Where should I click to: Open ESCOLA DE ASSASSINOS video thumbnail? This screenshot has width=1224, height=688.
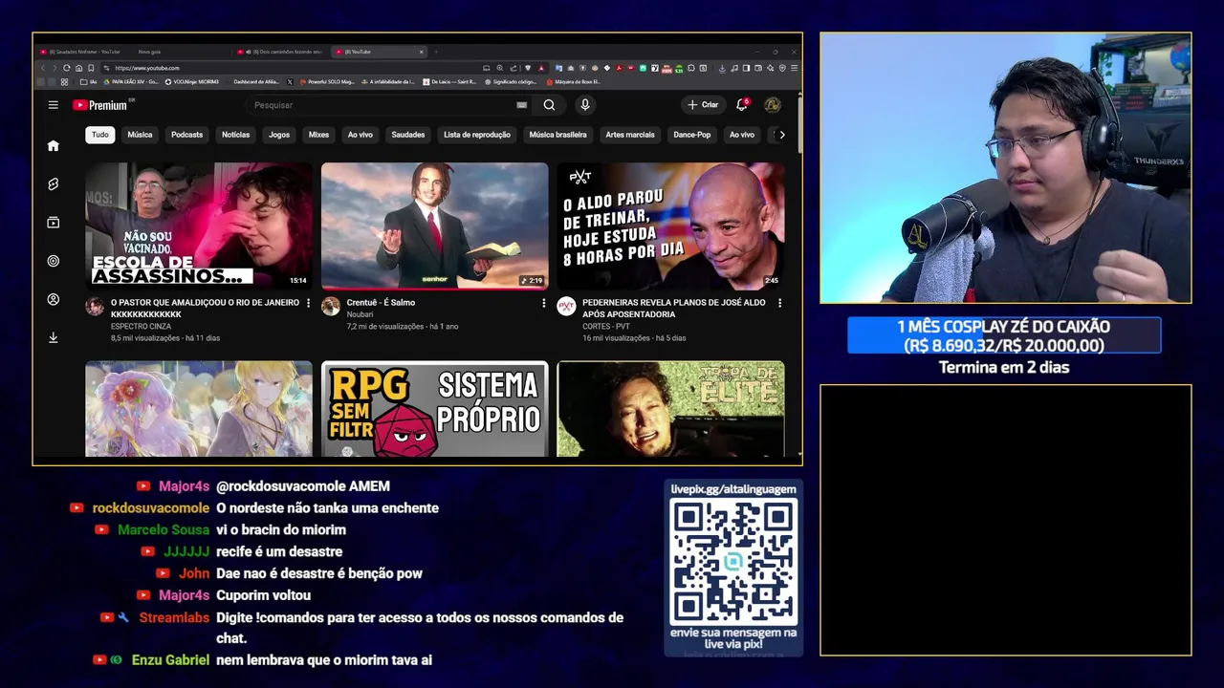199,226
